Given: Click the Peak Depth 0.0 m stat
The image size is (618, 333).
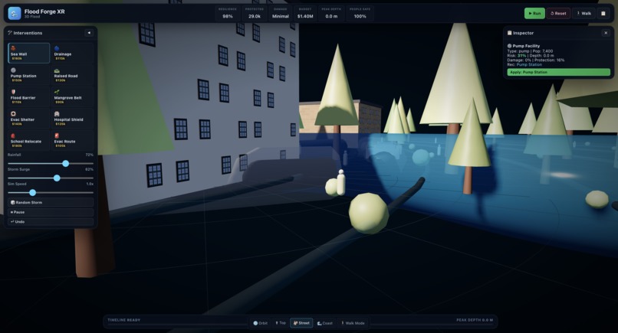Looking at the screenshot, I should click(x=331, y=13).
